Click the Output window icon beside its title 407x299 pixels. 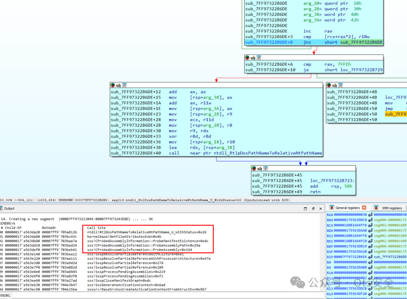[1, 208]
